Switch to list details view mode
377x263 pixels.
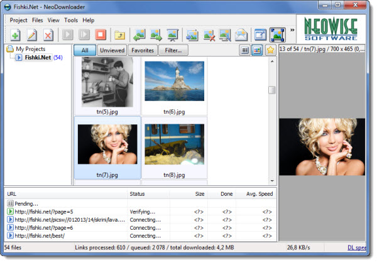coord(244,50)
